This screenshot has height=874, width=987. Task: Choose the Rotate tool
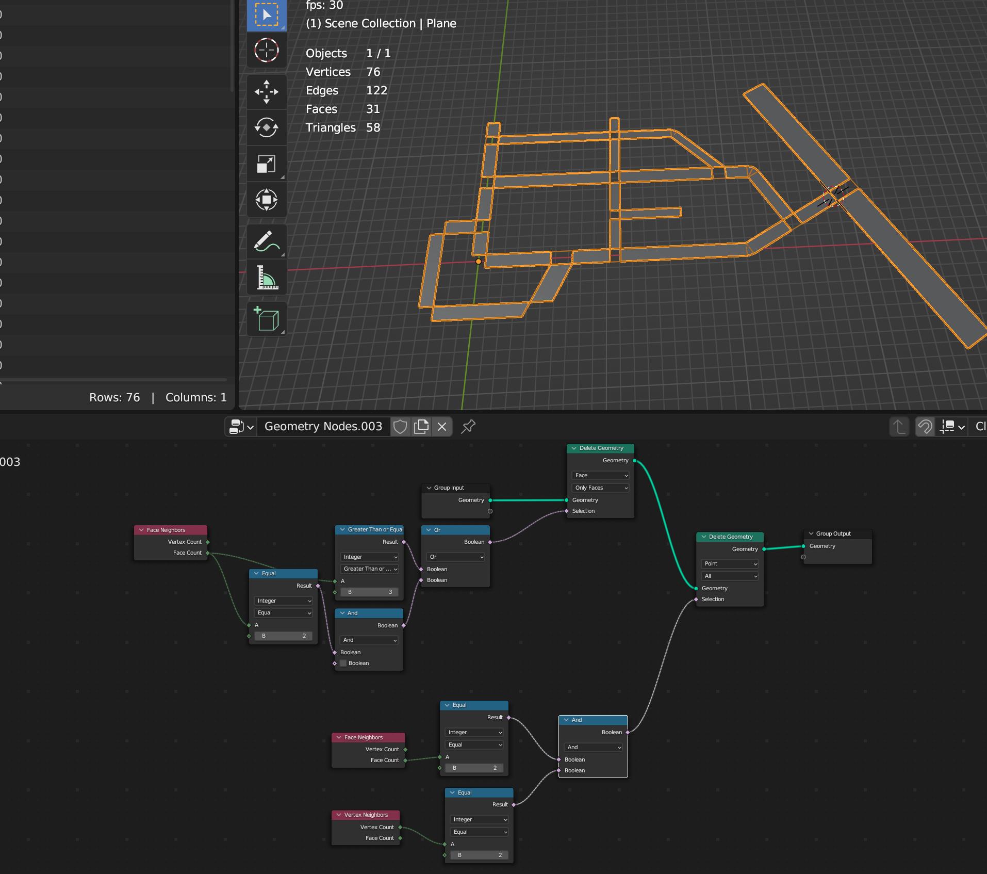coord(267,127)
